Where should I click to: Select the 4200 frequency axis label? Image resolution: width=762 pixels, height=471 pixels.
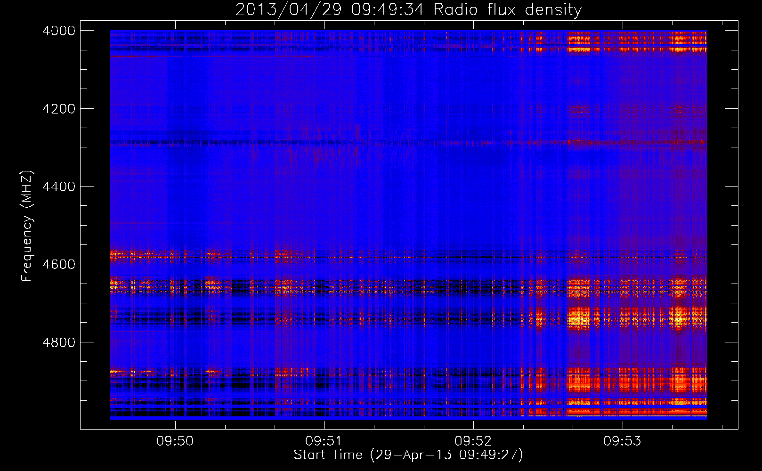[59, 109]
